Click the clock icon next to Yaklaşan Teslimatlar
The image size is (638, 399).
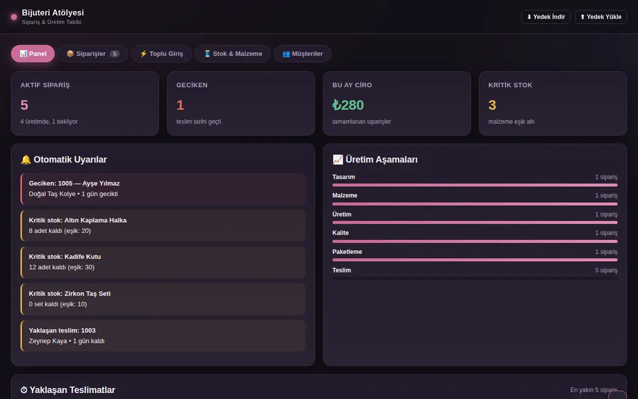tap(24, 390)
